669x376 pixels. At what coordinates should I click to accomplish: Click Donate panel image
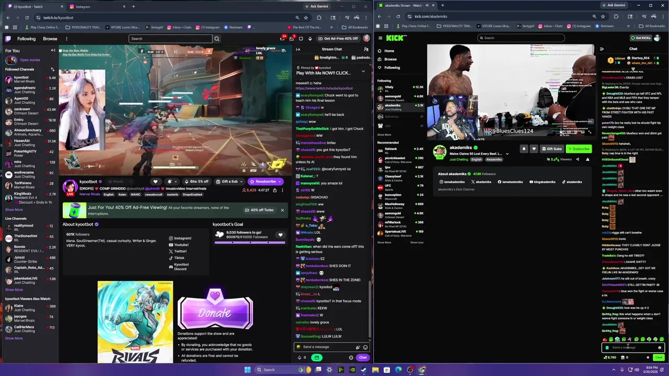point(215,309)
